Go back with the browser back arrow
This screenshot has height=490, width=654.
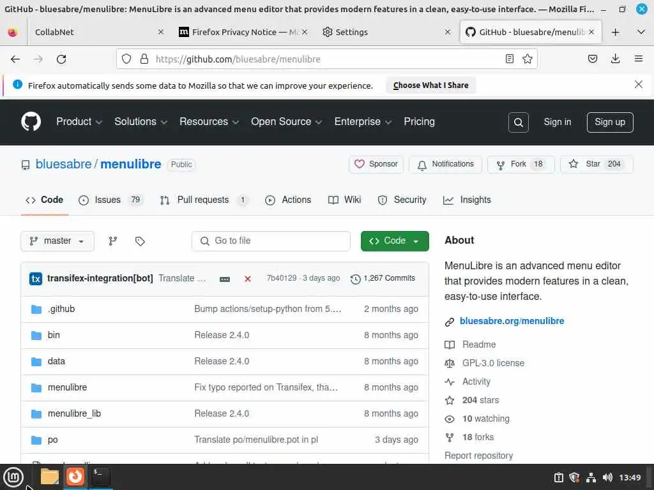15,59
